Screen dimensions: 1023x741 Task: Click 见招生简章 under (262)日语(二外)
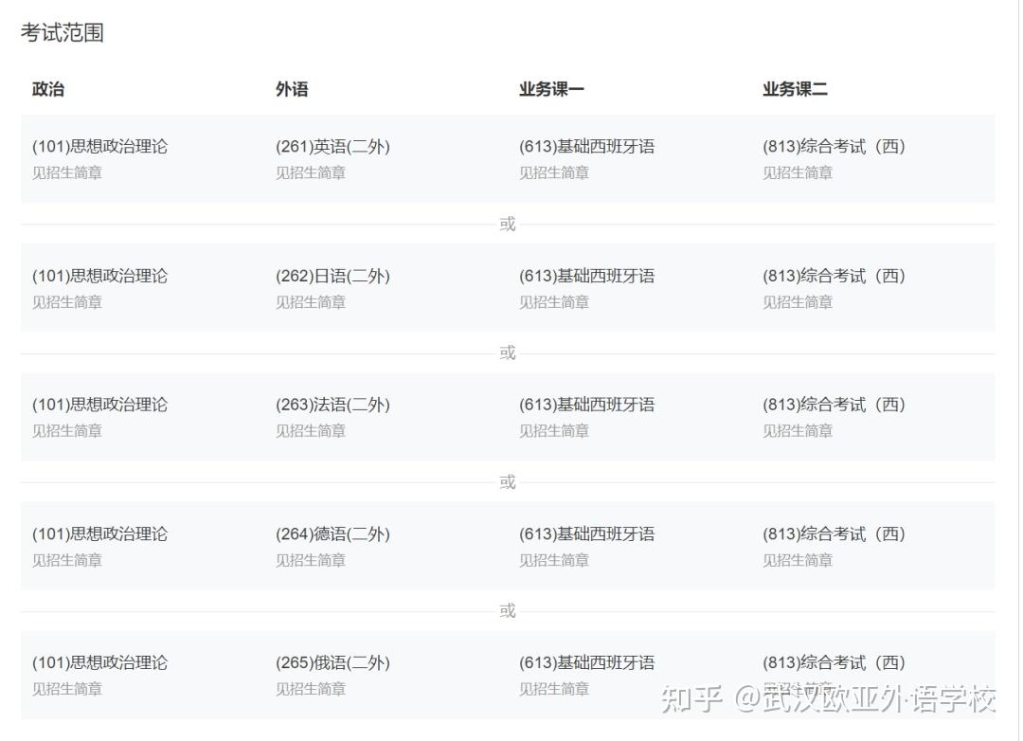point(311,302)
